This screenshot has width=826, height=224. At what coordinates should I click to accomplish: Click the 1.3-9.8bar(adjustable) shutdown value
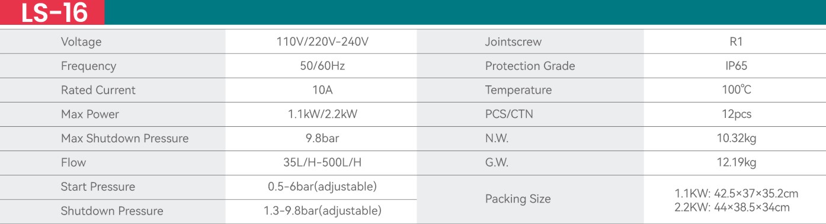tap(322, 211)
